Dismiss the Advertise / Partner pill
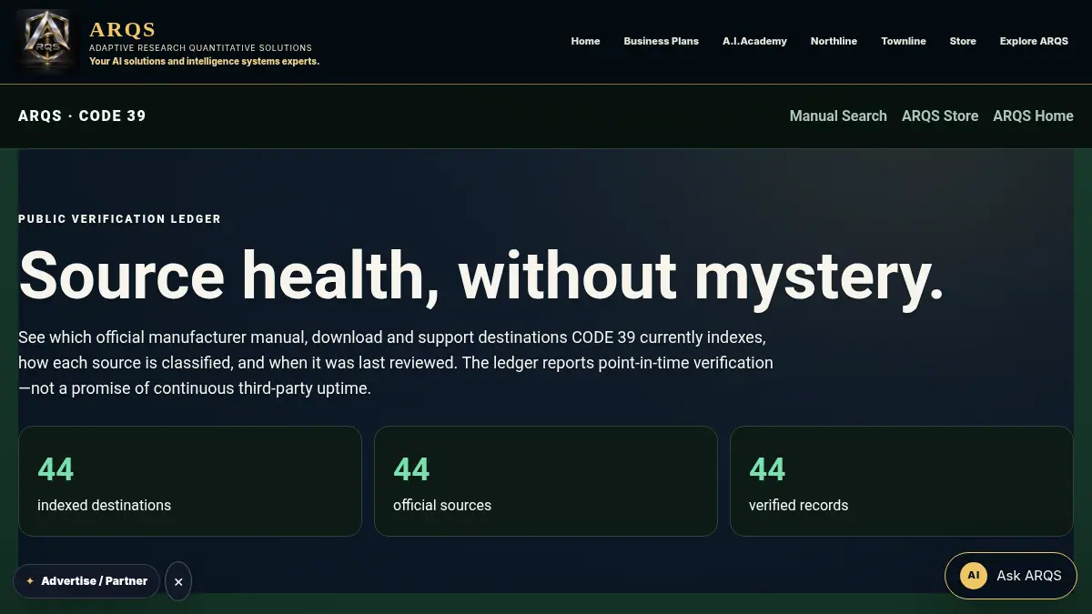Viewport: 1092px width, 614px height. [x=178, y=581]
